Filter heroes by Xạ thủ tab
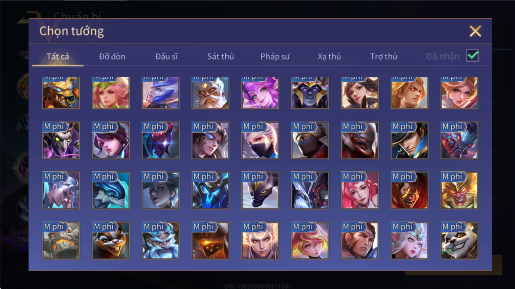Screen dimensions: 515x289 (x=329, y=56)
